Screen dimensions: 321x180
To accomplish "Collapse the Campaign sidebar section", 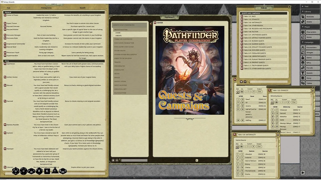I will 310,42.
